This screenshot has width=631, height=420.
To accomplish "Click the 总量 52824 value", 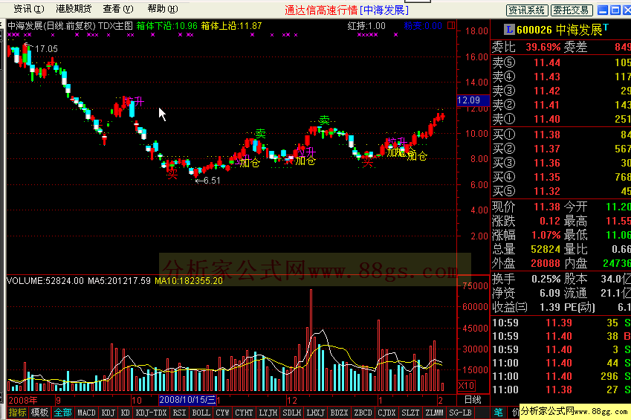I will tap(546, 249).
